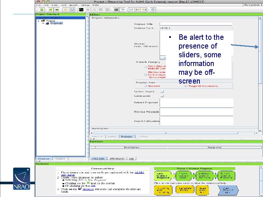Collapse the Project tree node
The width and height of the screenshot is (263, 197).
pos(38,21)
